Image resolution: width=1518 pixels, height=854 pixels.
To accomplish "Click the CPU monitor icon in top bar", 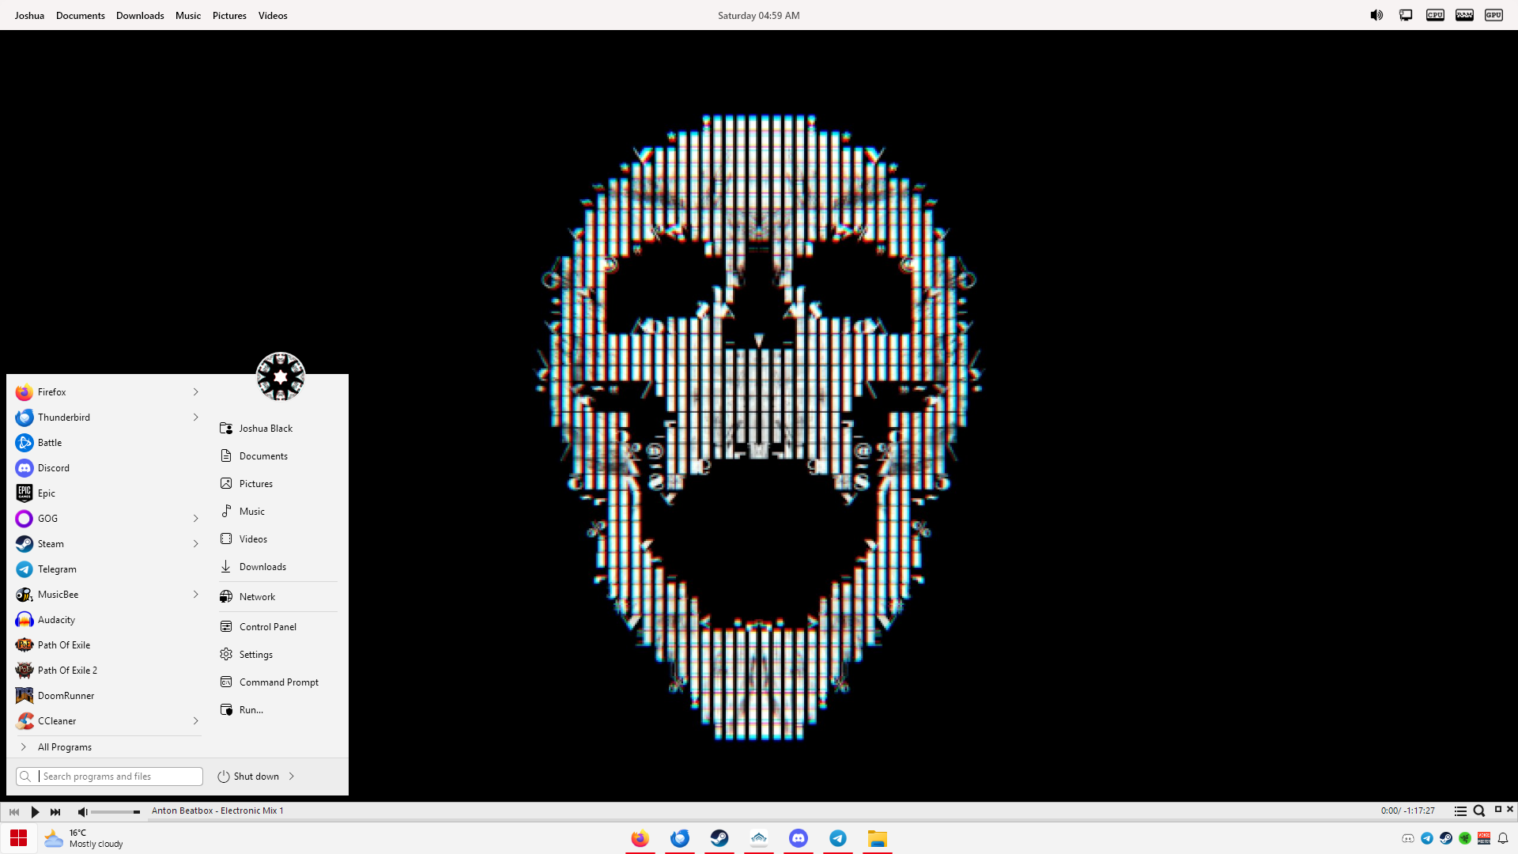I will coord(1435,15).
